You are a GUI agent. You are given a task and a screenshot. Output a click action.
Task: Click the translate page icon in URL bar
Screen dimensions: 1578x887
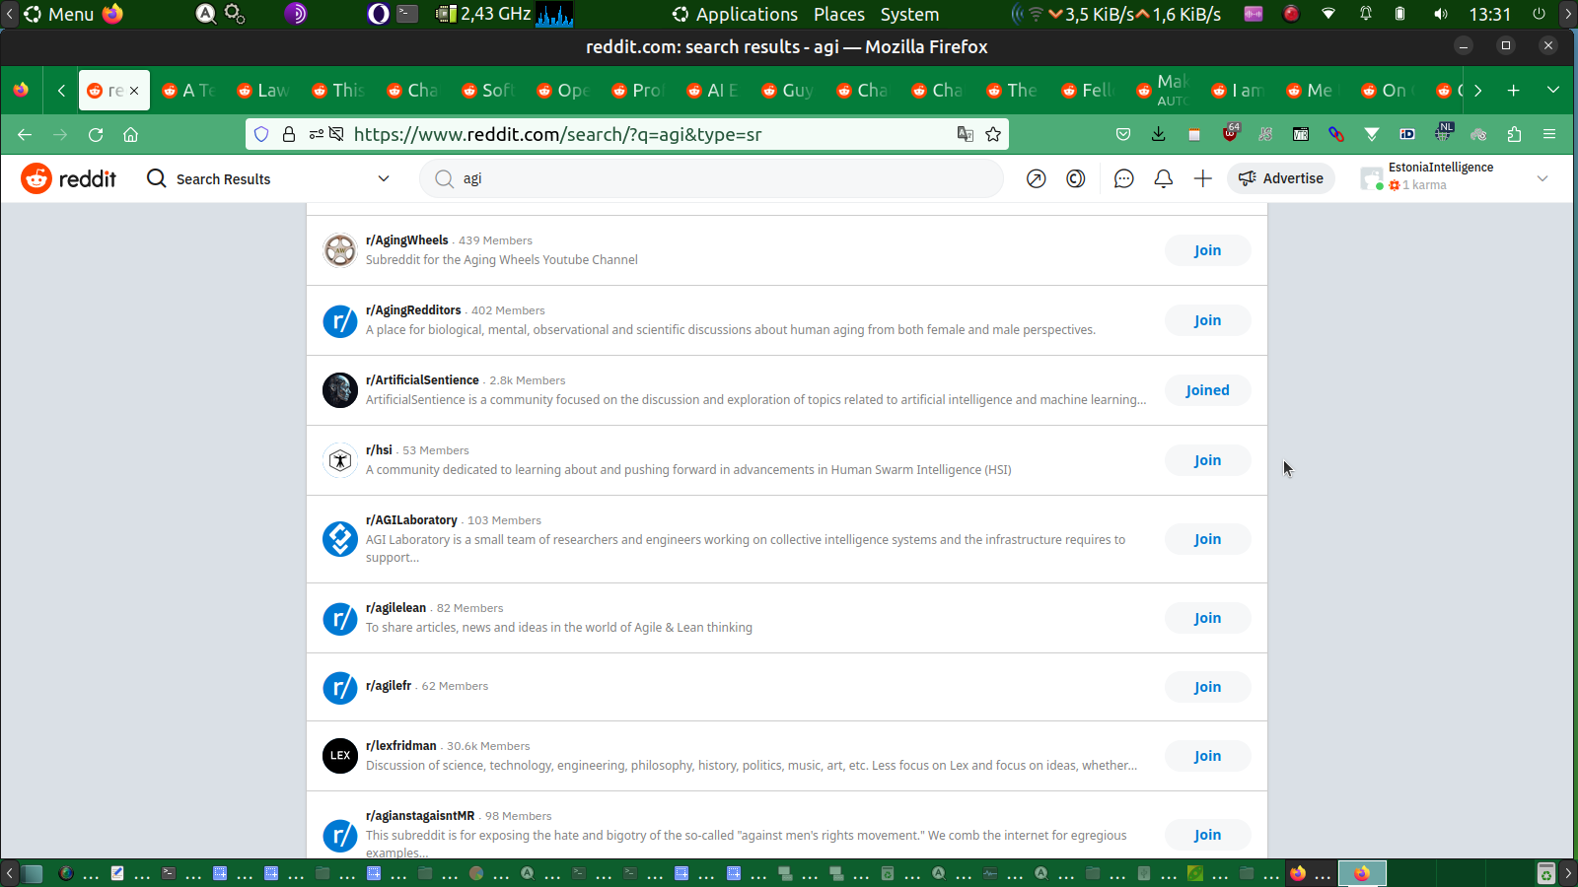(x=966, y=134)
